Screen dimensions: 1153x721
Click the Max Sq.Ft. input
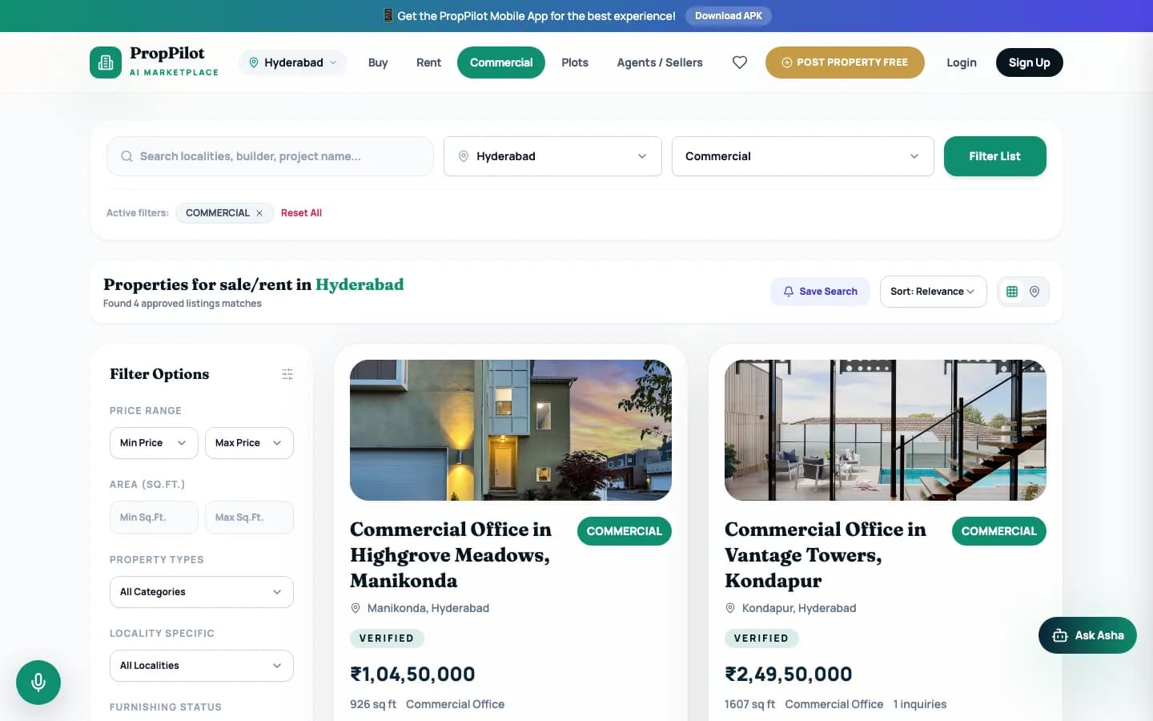click(249, 518)
